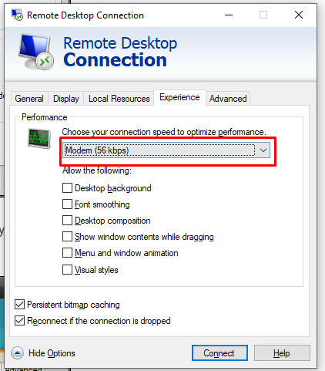This screenshot has width=325, height=371.
Task: Open the connection speed dropdown arrow
Action: 263,150
